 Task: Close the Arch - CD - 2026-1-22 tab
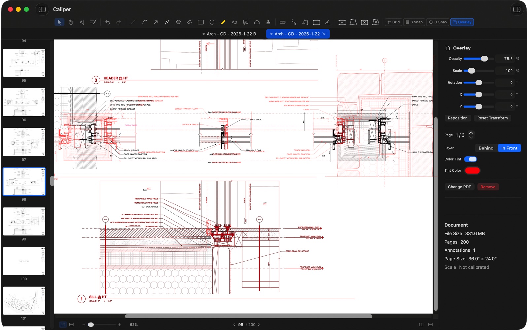click(x=324, y=34)
